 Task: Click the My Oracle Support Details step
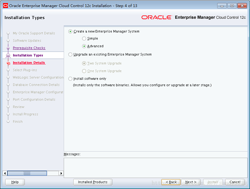pyautogui.click(x=34, y=33)
